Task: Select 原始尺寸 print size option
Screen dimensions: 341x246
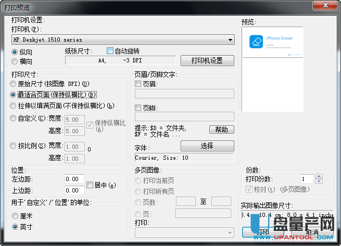Action: click(x=14, y=84)
